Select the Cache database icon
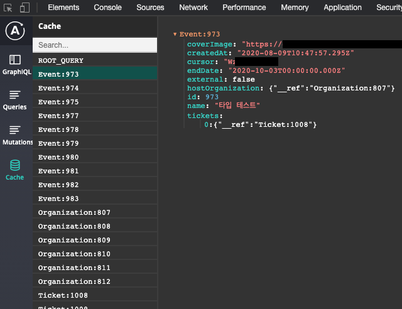This screenshot has width=402, height=309. click(x=14, y=165)
